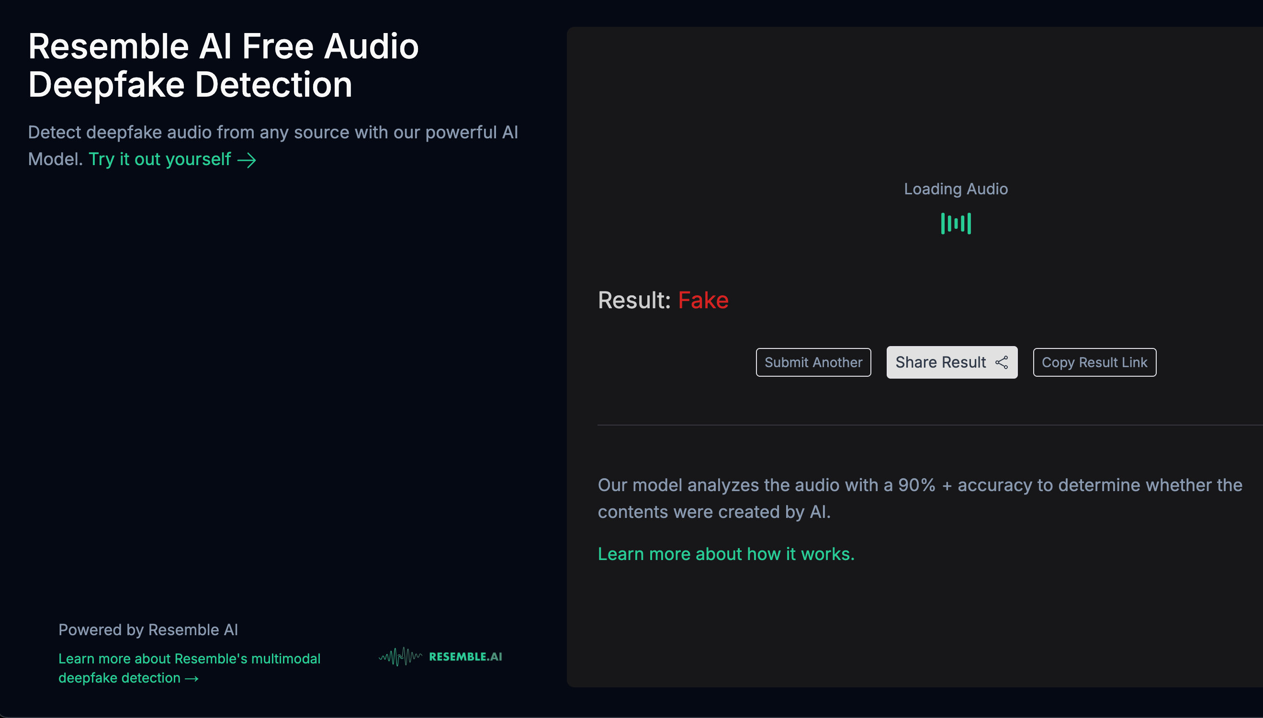Open the Share Result button

coord(952,362)
